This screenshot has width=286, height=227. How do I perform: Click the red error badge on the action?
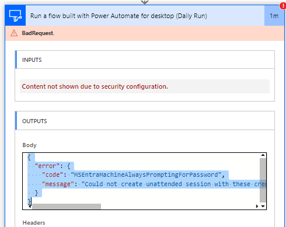pyautogui.click(x=283, y=6)
